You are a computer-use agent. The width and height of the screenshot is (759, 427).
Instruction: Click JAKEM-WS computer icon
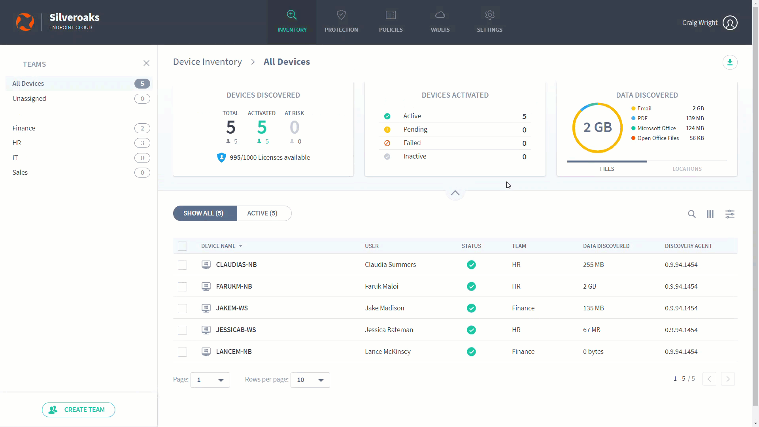point(206,308)
